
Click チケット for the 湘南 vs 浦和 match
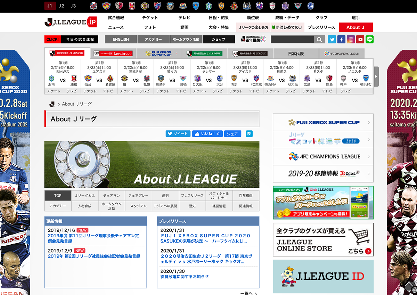point(54,91)
